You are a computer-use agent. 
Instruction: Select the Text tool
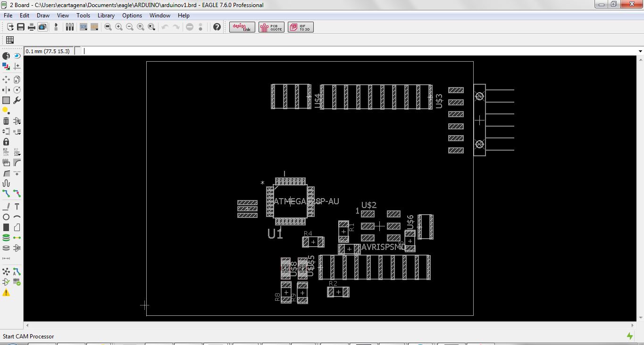tap(17, 207)
